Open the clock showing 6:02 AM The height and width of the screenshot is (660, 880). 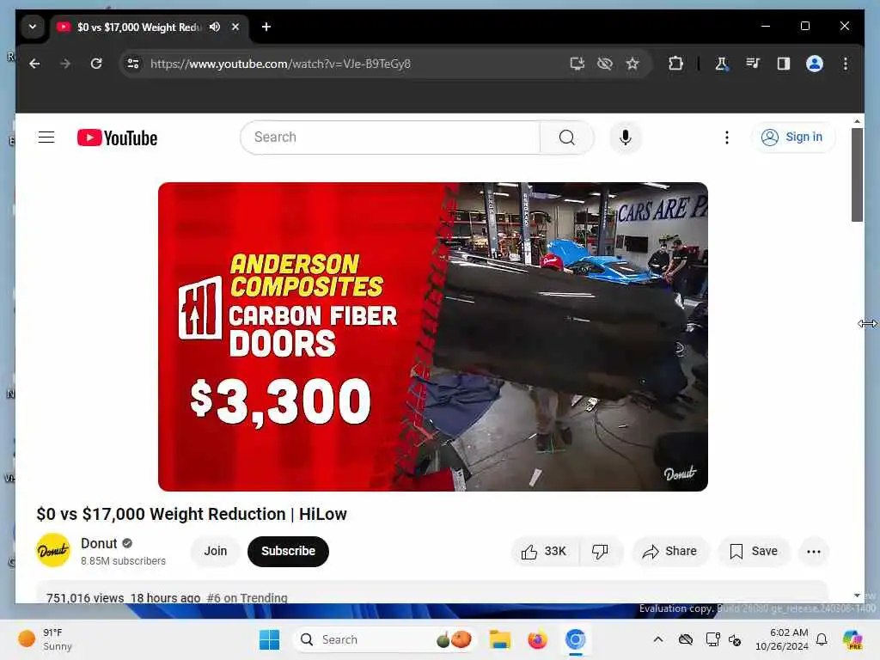tap(782, 639)
